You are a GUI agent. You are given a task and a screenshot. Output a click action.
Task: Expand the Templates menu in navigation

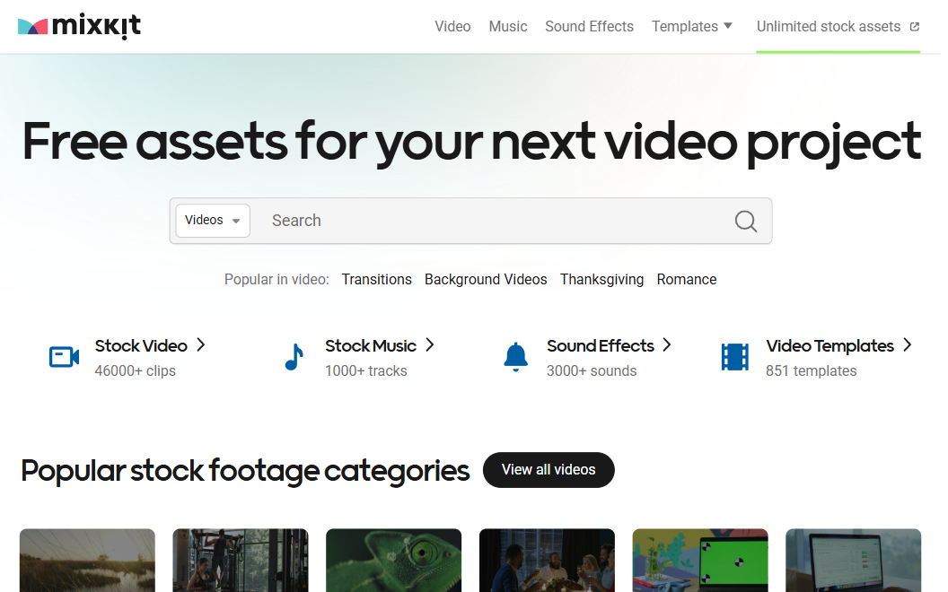tap(692, 27)
